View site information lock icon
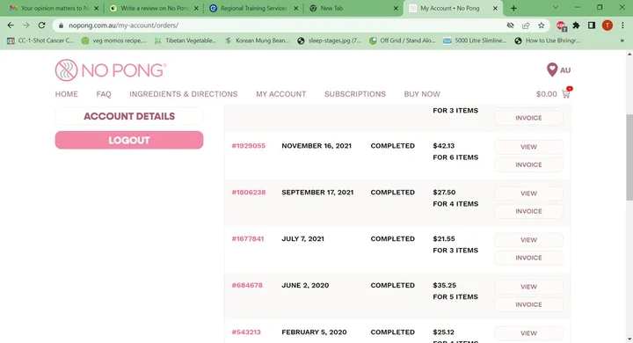633x343 pixels. (61, 26)
